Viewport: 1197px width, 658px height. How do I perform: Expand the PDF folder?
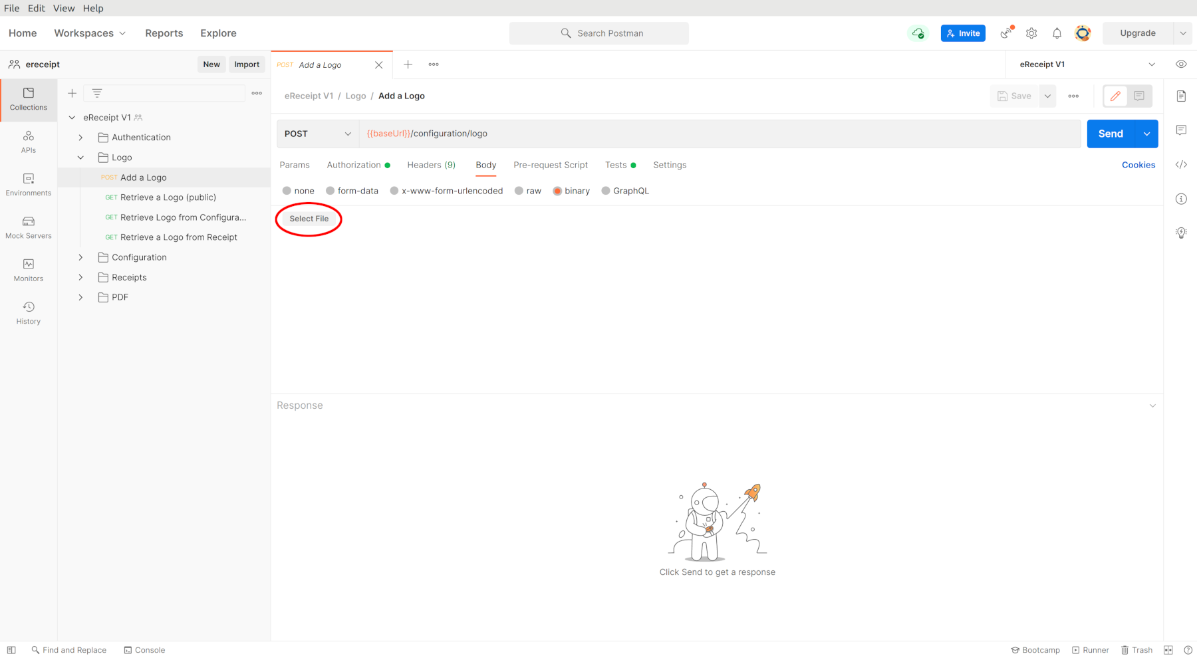coord(80,297)
